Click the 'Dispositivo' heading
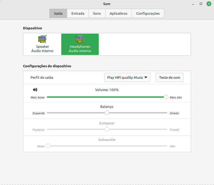 click(32, 28)
